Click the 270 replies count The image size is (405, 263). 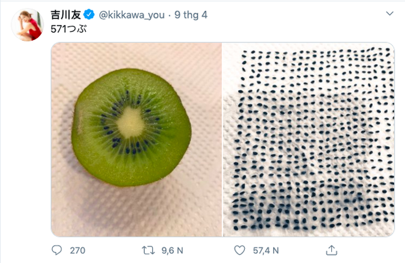[x=78, y=250]
